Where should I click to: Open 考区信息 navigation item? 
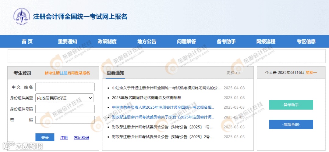click(306, 42)
